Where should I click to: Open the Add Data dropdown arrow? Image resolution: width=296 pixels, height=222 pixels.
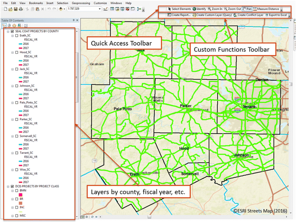[64, 9]
